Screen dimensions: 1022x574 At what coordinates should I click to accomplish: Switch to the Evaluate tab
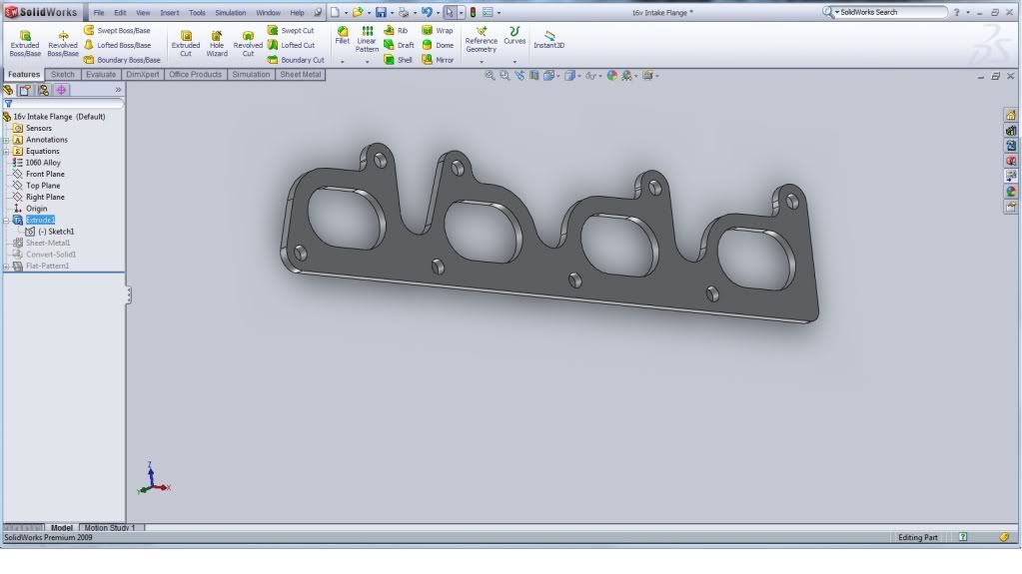100,74
